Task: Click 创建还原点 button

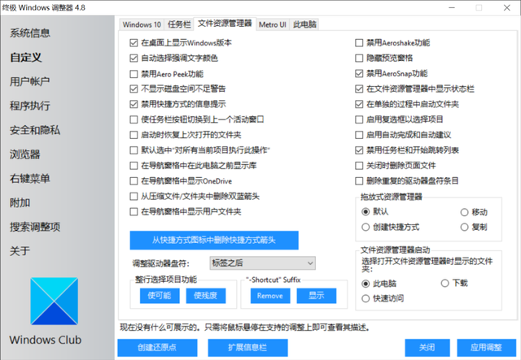Action: 157,347
